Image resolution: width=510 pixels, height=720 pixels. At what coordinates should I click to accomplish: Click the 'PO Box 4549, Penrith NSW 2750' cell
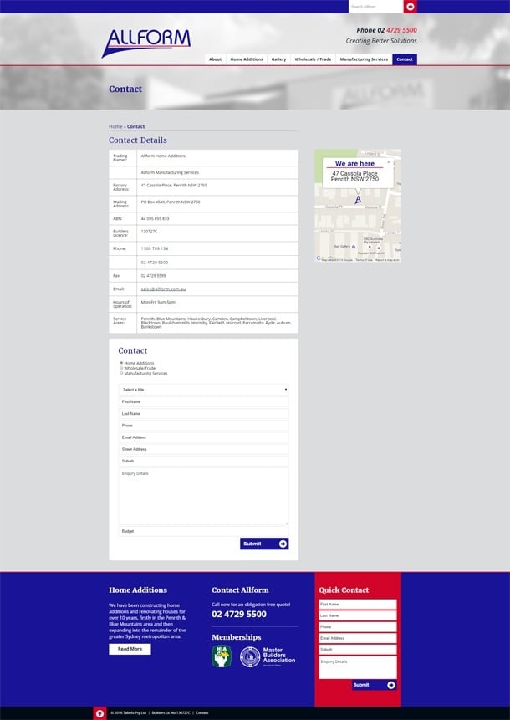[x=217, y=204]
